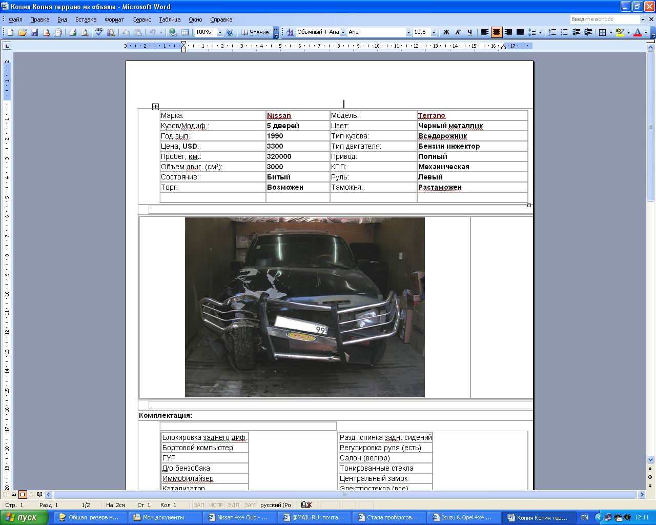Open the Arial font name dropdown
The width and height of the screenshot is (656, 525).
[408, 32]
